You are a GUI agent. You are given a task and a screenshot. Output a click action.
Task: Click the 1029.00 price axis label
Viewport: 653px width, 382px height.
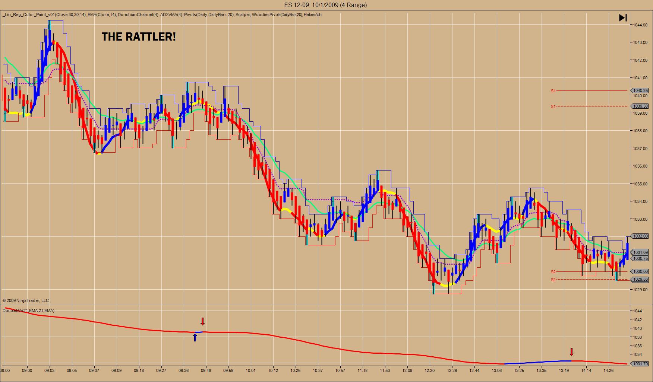tap(640, 290)
